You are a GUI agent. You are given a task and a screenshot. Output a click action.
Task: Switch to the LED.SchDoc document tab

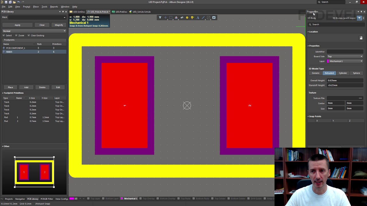click(x=79, y=12)
